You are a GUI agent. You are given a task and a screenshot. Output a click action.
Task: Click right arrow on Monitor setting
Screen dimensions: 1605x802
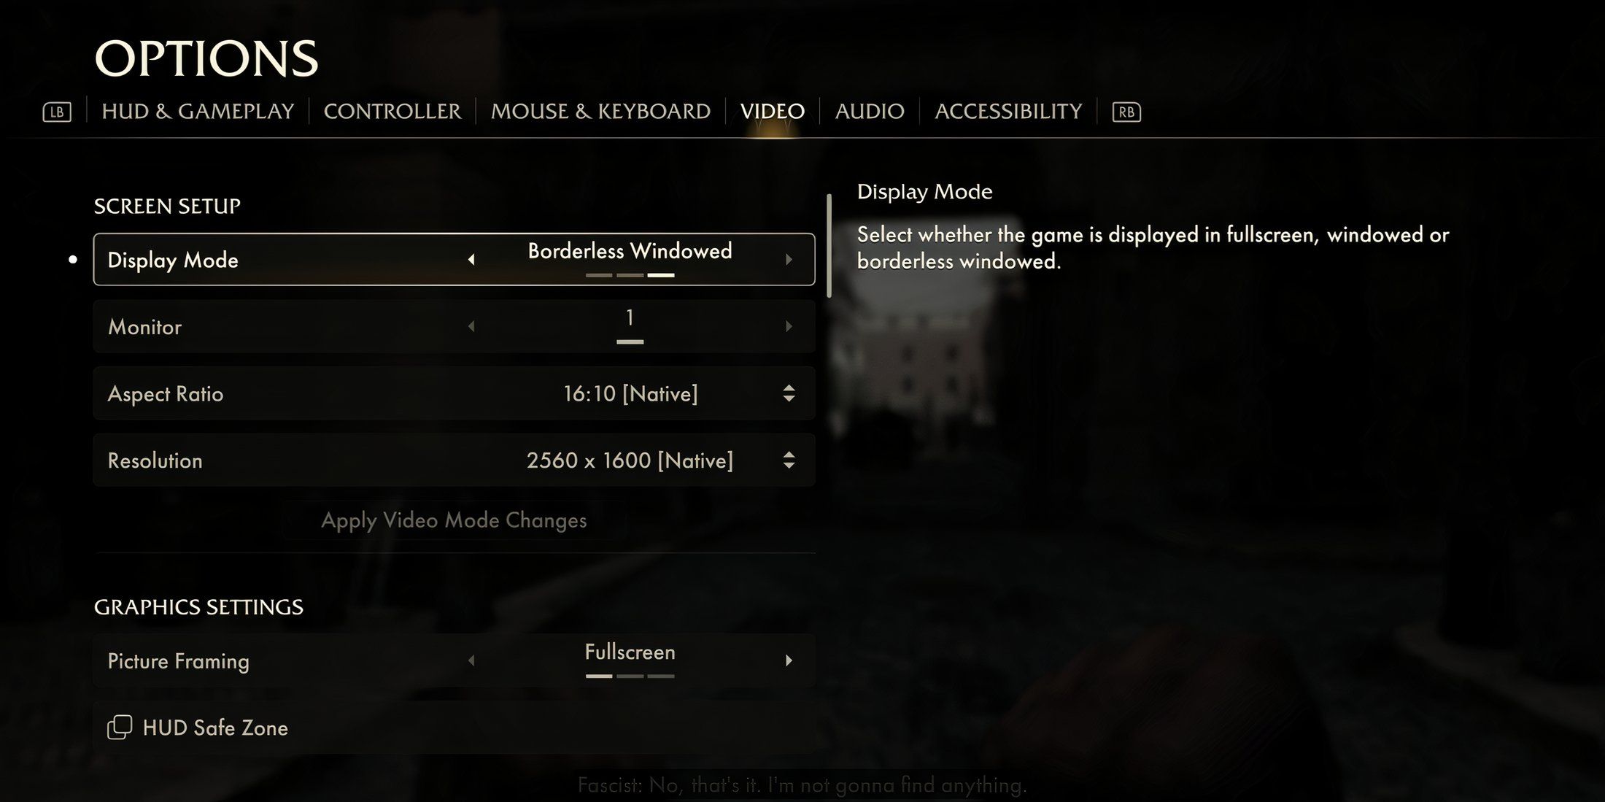tap(788, 325)
